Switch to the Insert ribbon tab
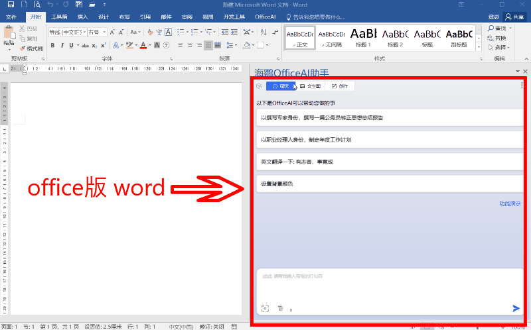 click(82, 17)
